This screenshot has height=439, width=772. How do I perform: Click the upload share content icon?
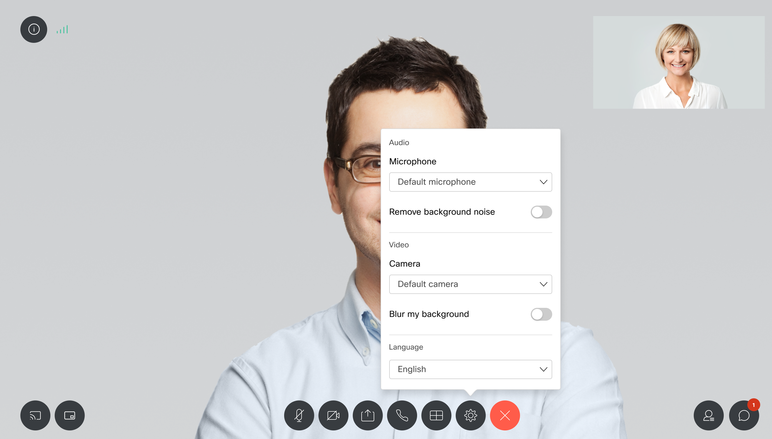368,415
